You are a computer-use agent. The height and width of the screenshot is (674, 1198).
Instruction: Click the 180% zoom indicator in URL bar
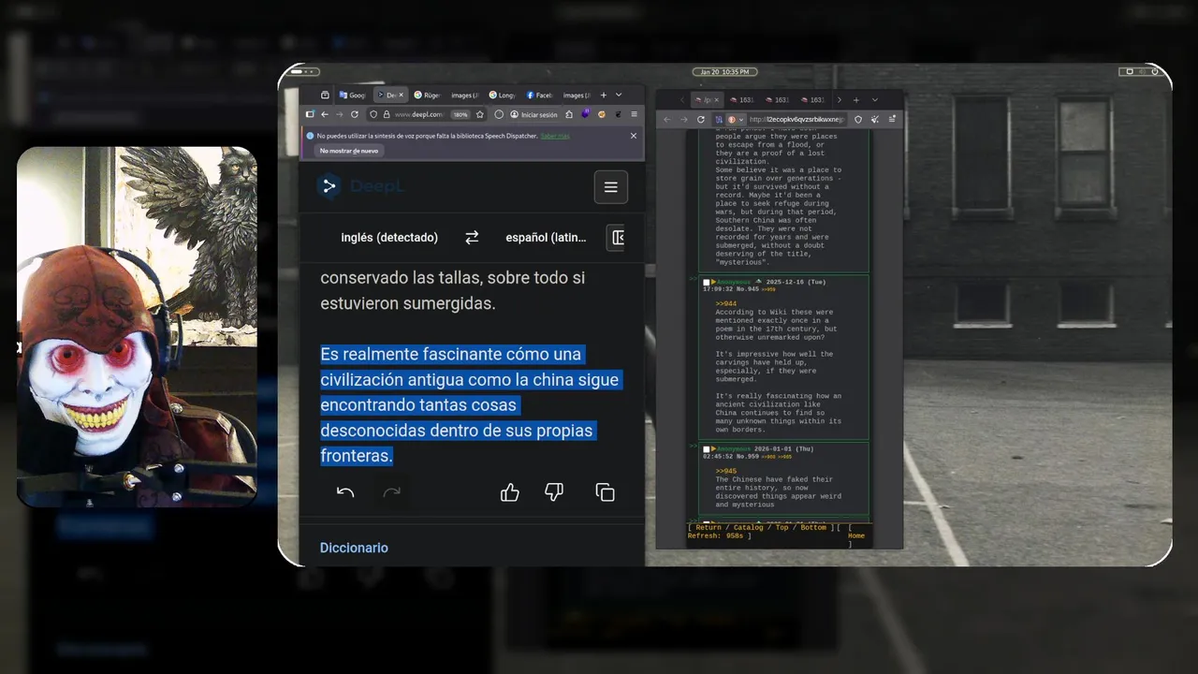click(x=460, y=114)
